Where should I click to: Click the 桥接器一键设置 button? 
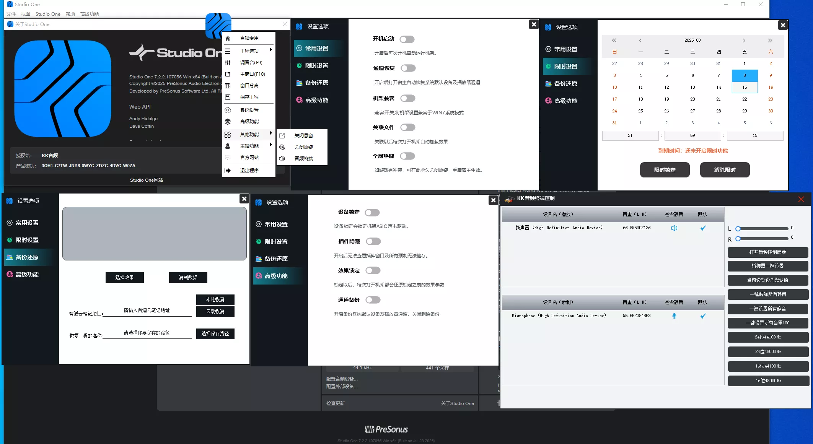767,266
